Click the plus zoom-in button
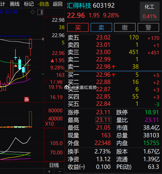 49,172
